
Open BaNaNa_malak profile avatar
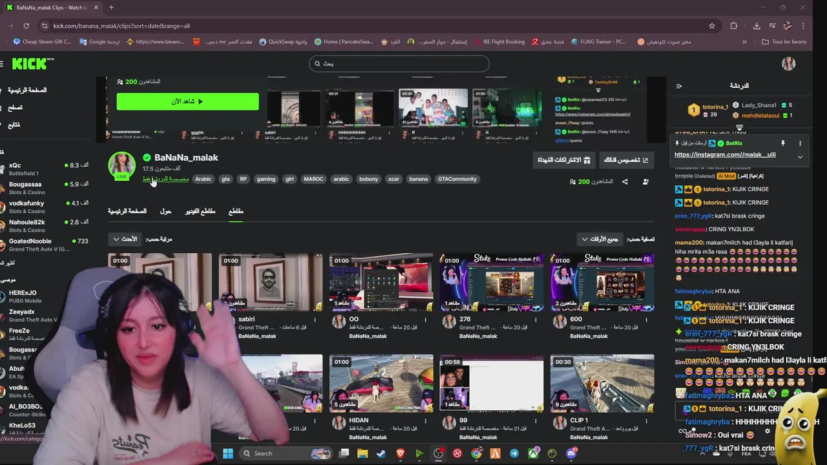click(x=121, y=165)
